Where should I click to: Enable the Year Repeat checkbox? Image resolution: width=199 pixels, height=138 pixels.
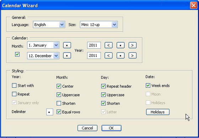(x=14, y=94)
